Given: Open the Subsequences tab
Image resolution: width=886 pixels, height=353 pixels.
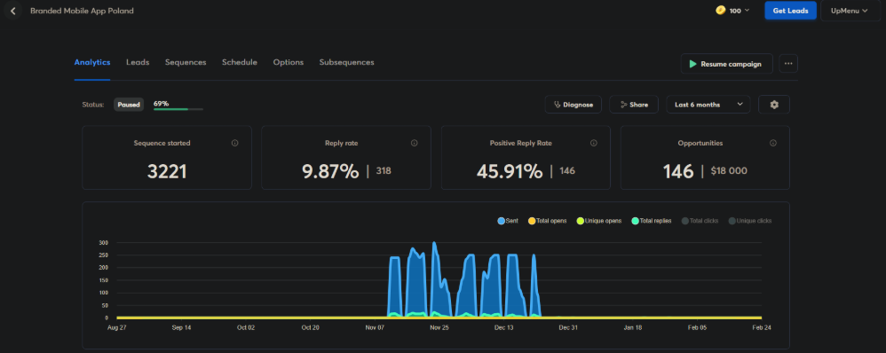Looking at the screenshot, I should pyautogui.click(x=346, y=62).
